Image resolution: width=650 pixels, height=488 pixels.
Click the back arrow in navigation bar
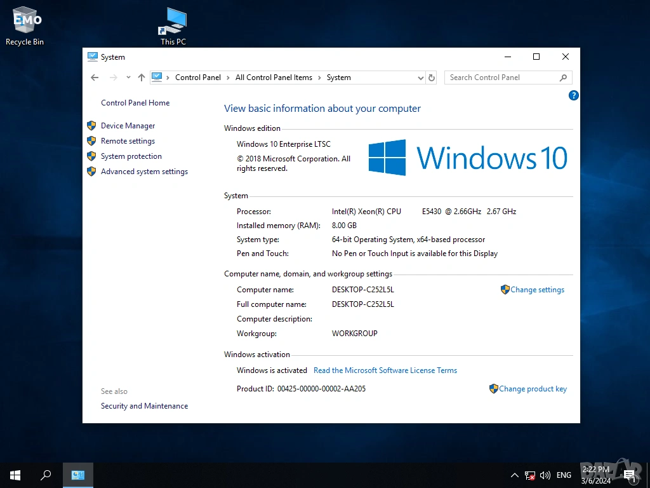pyautogui.click(x=95, y=78)
